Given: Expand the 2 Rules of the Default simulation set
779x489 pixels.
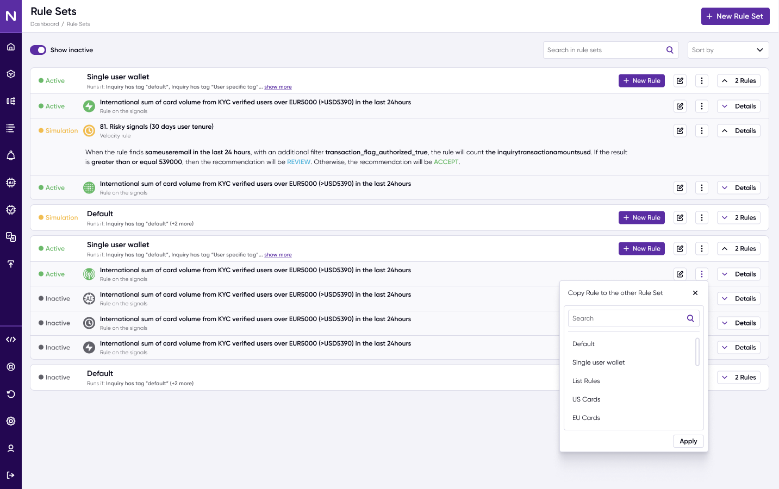Looking at the screenshot, I should pyautogui.click(x=738, y=218).
